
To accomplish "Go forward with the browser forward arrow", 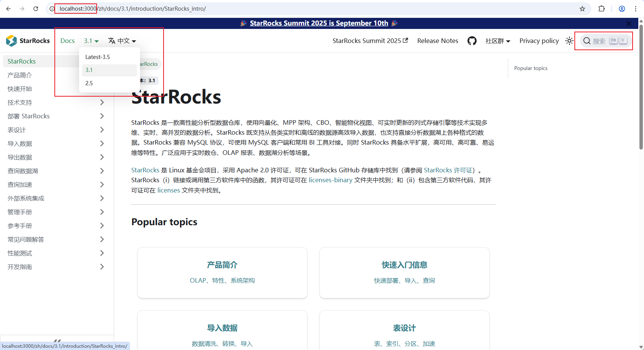I will [22, 9].
